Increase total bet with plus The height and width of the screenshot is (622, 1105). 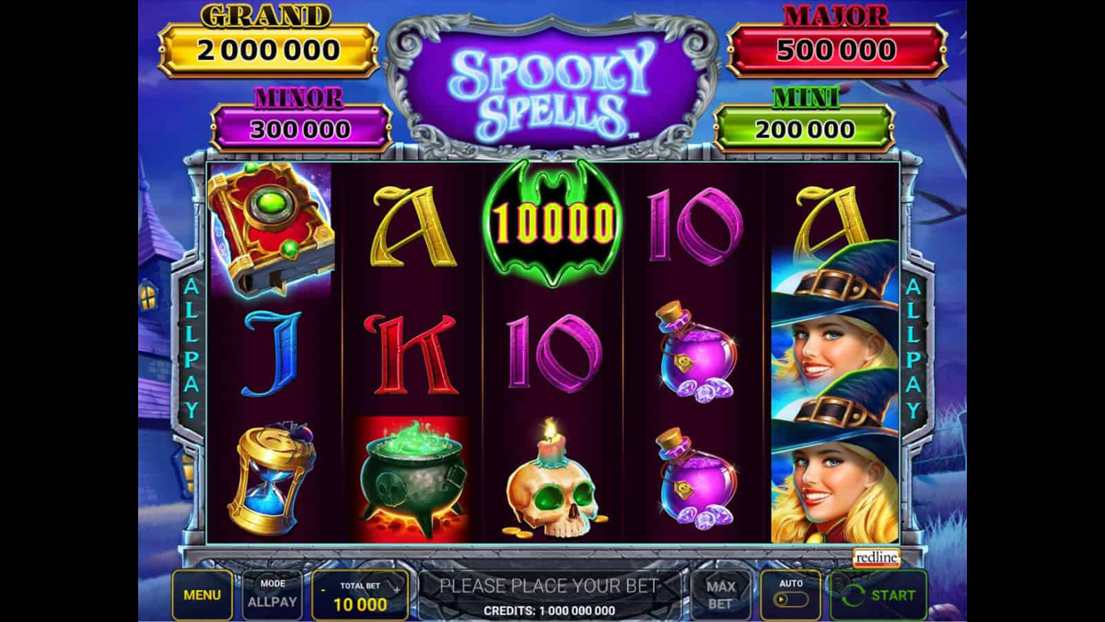tap(396, 590)
